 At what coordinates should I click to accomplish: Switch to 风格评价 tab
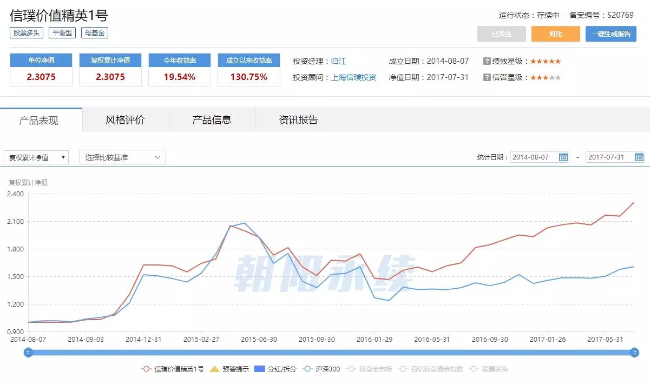pos(126,120)
